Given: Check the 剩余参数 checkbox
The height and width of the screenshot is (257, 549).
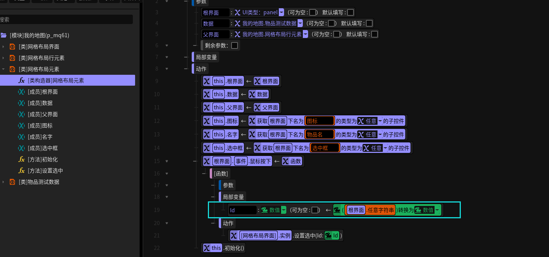Looking at the screenshot, I should 234,45.
